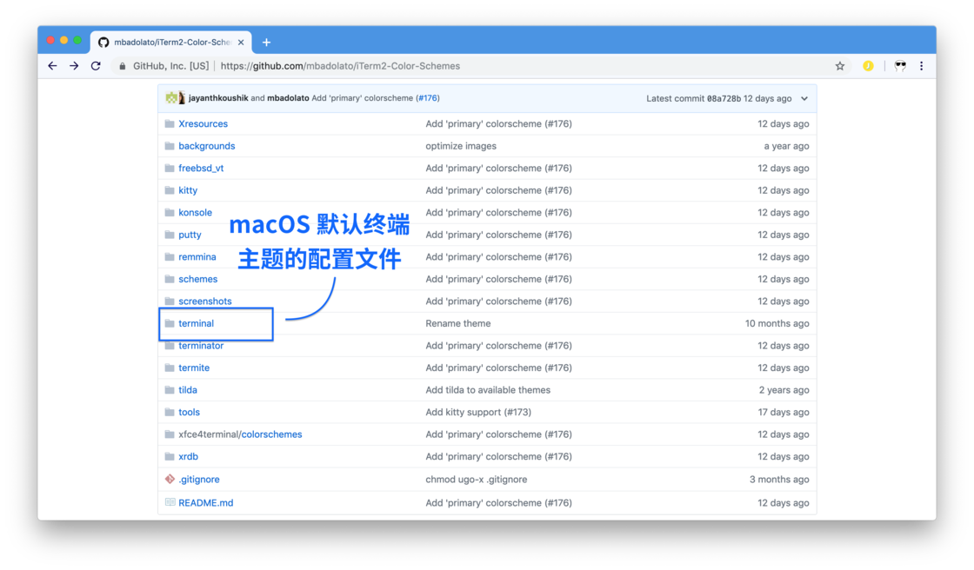Screen dimensions: 974x570
Task: Open the .gitignore file
Action: [199, 479]
